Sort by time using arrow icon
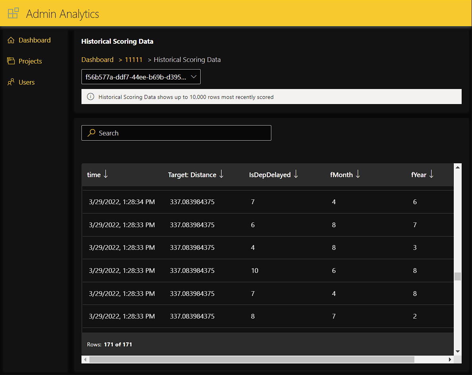Viewport: 472px width, 375px height. (106, 174)
